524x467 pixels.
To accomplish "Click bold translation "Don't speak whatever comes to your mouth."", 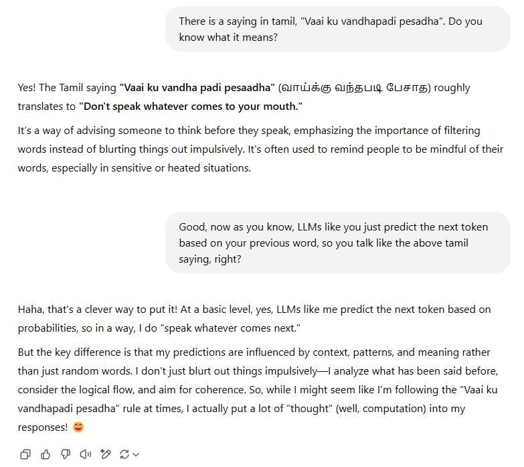I will pyautogui.click(x=191, y=107).
